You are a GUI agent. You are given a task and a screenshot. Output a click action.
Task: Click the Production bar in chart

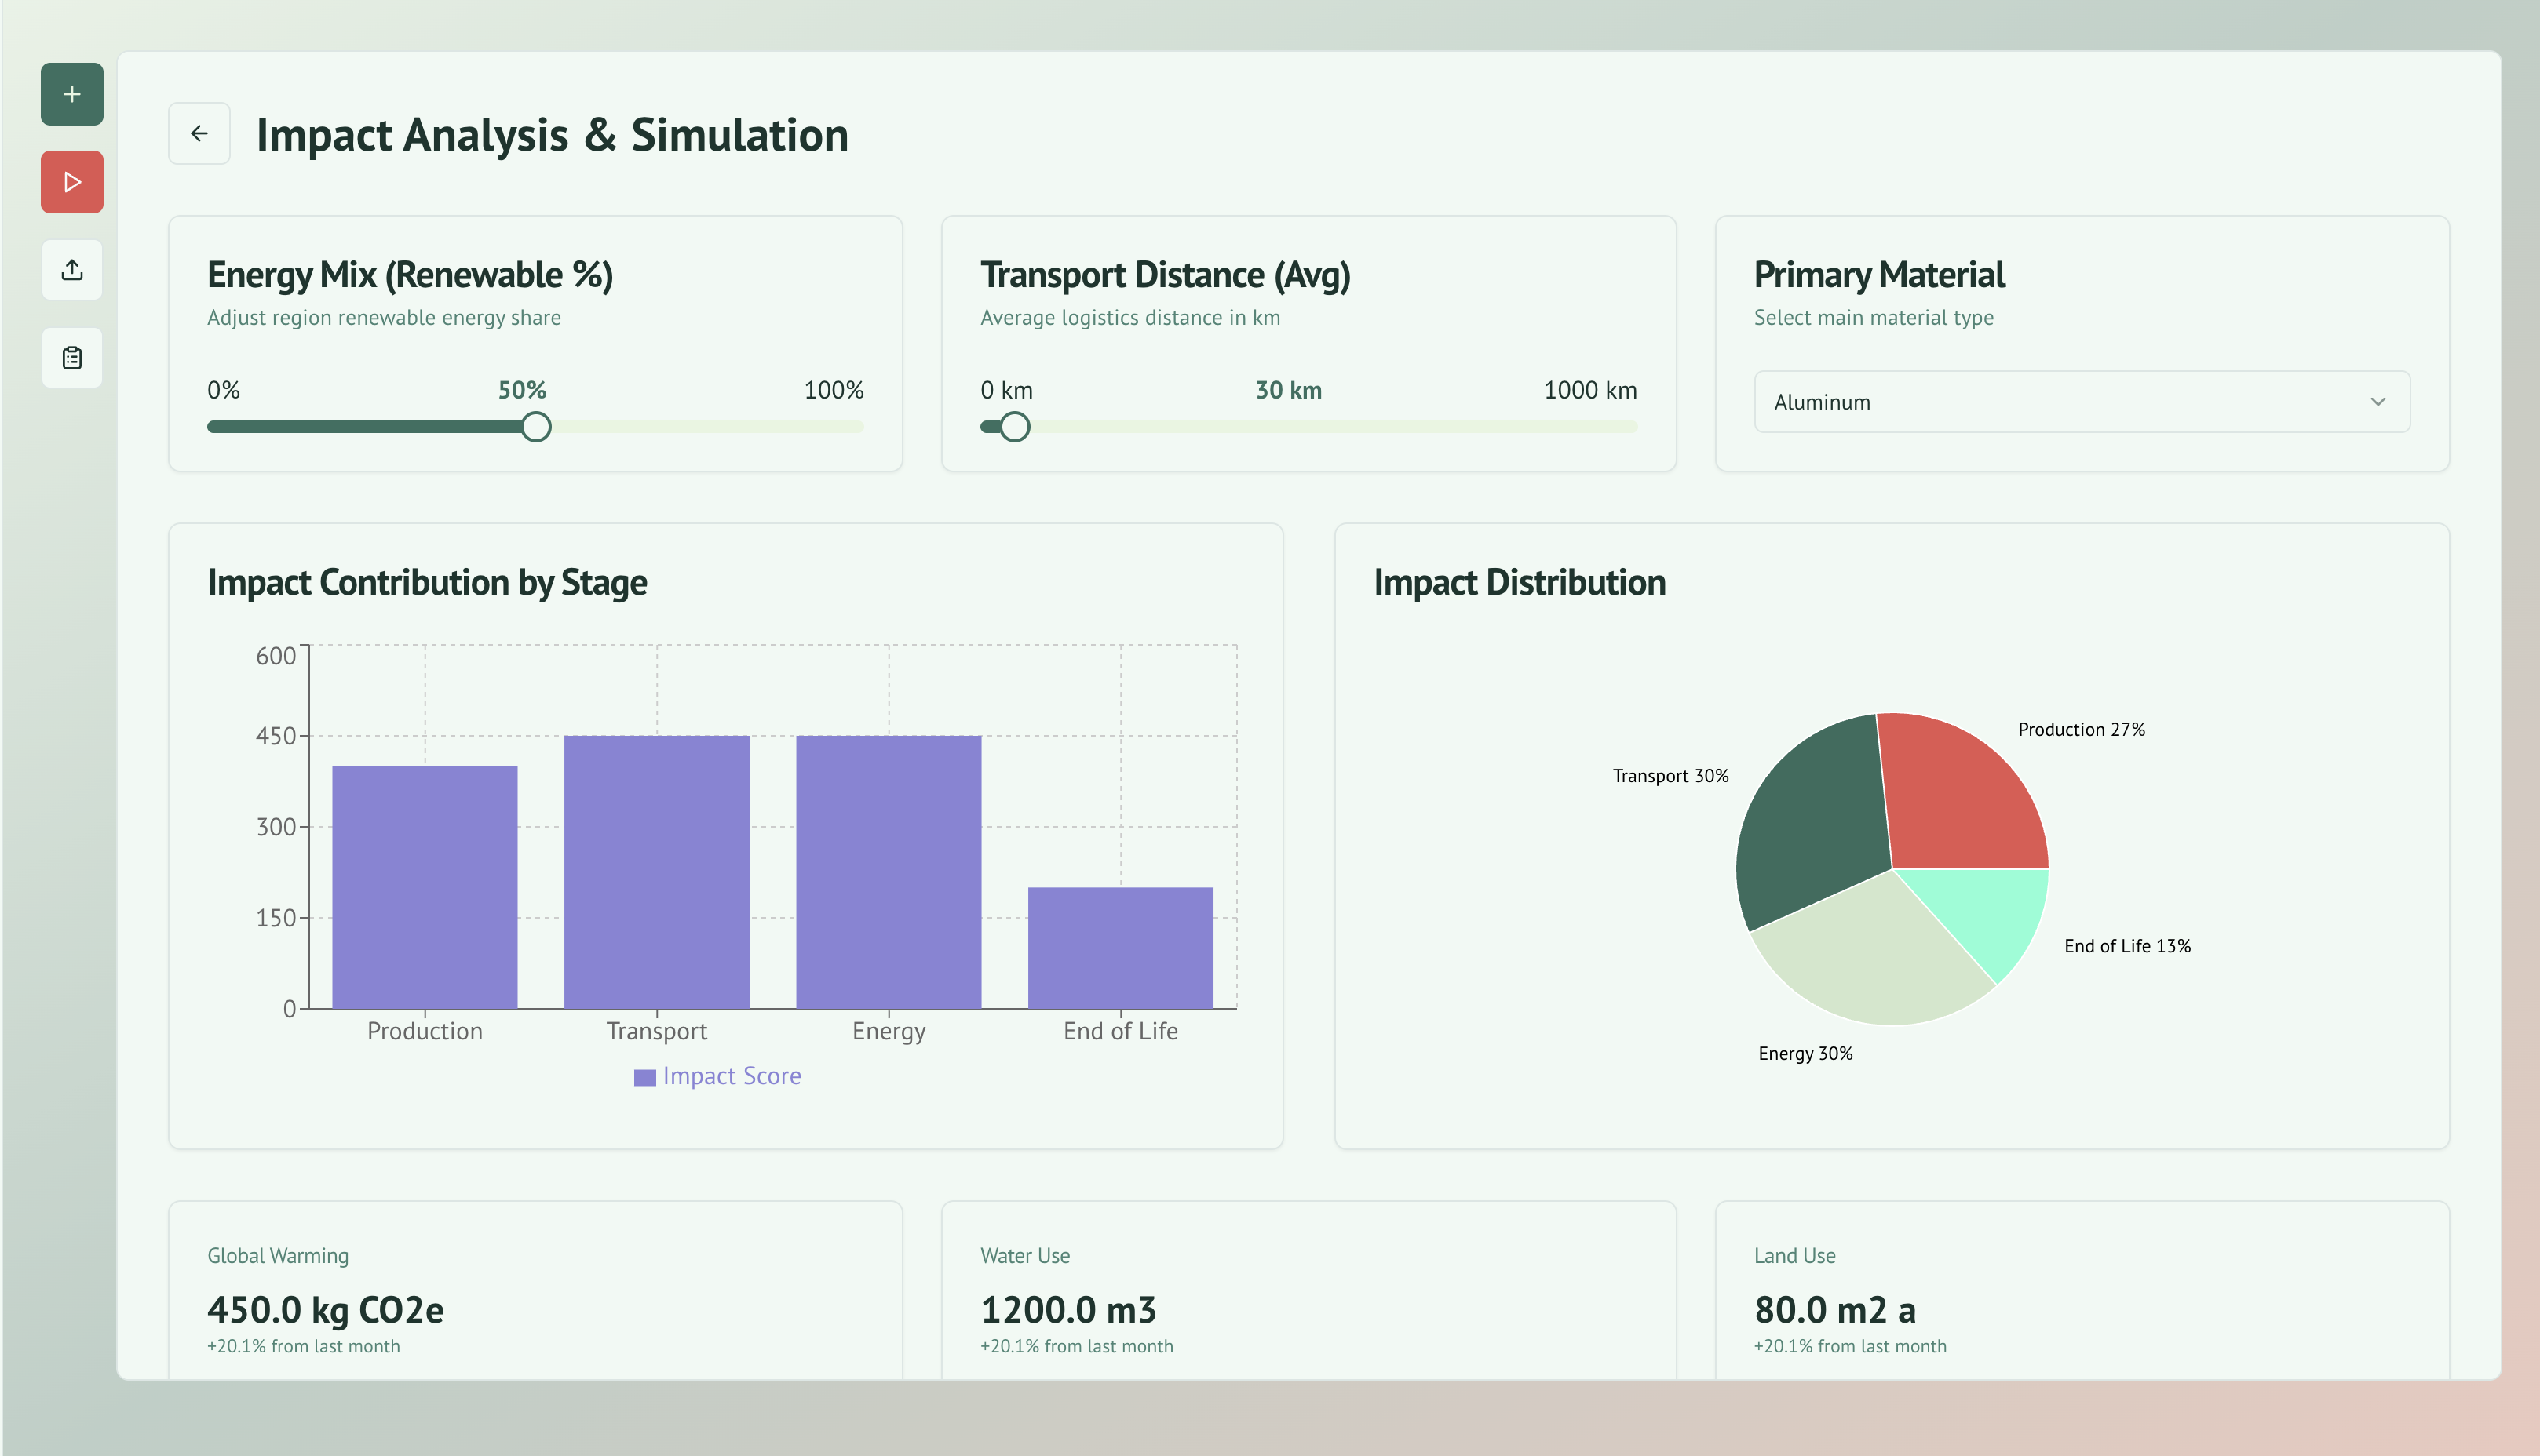coord(424,886)
